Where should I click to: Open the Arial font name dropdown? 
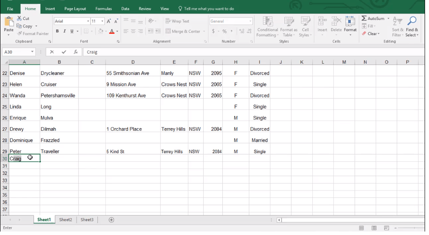(x=88, y=21)
